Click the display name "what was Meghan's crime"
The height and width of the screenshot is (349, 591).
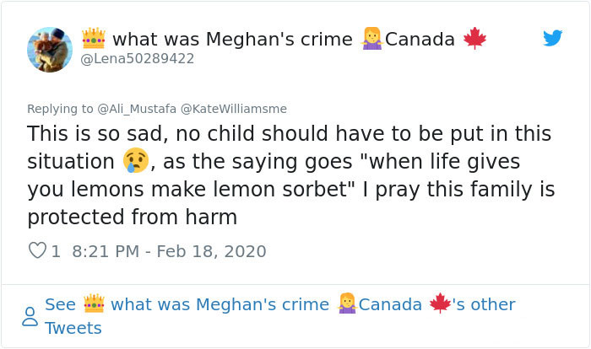coord(232,39)
